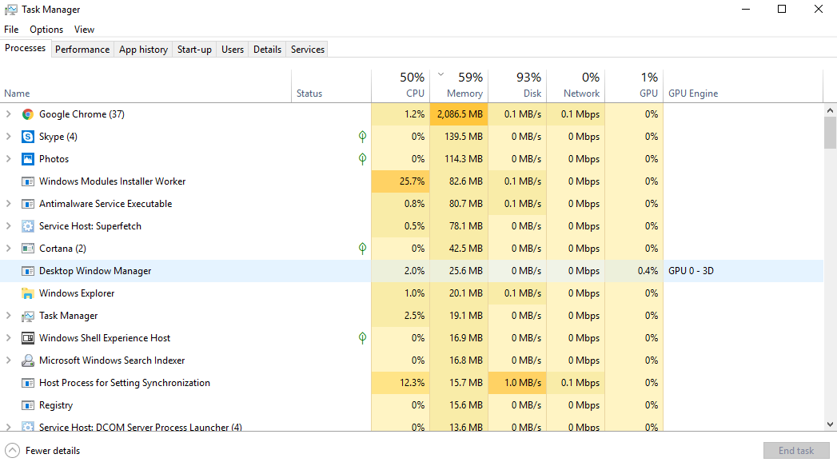Click the Skype process icon

pyautogui.click(x=28, y=137)
